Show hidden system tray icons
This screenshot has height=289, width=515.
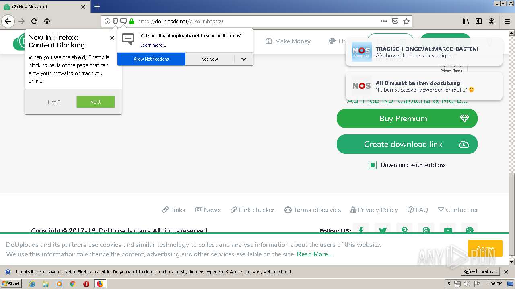click(x=449, y=284)
